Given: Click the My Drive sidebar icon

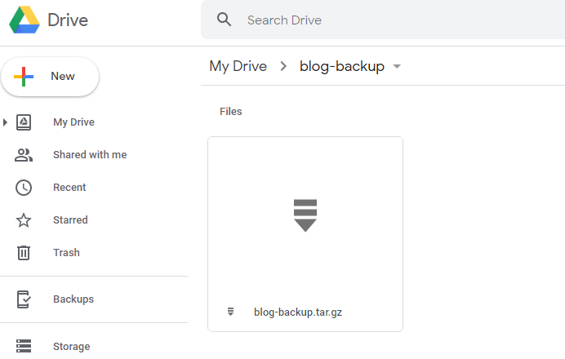Looking at the screenshot, I should point(24,122).
